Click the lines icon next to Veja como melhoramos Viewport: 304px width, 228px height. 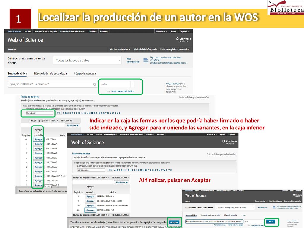pyautogui.click(x=145, y=60)
